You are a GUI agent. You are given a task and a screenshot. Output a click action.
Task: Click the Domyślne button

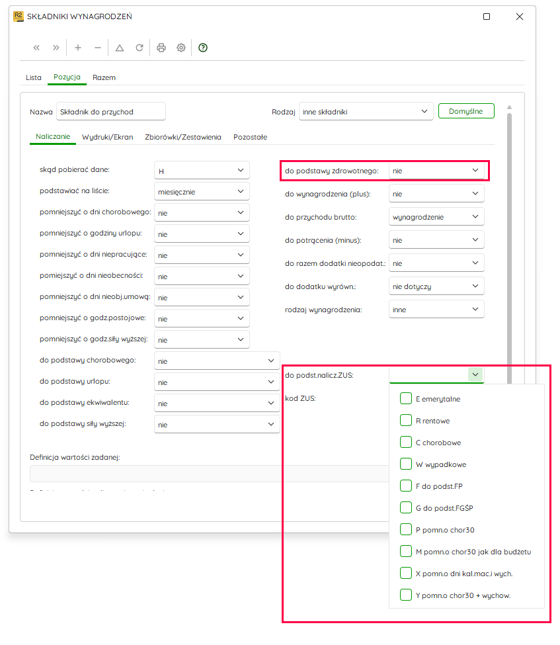click(466, 111)
